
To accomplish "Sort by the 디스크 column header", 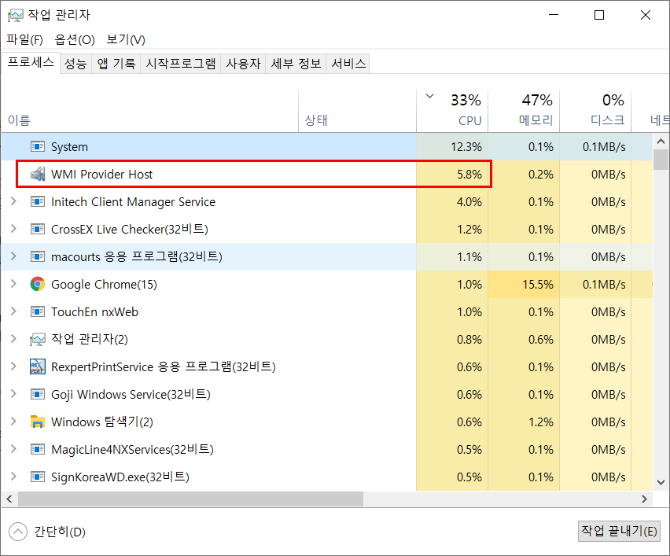I will [595, 111].
